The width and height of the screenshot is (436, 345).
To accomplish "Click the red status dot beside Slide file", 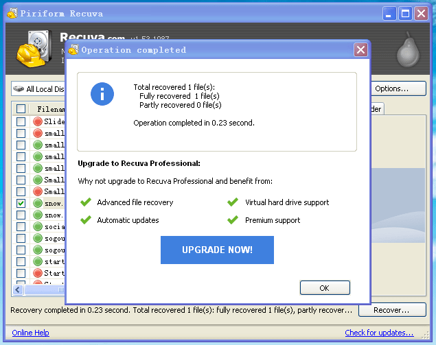I will coord(38,121).
